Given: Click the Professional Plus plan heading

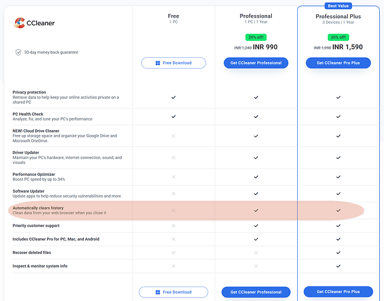Looking at the screenshot, I should pos(338,16).
